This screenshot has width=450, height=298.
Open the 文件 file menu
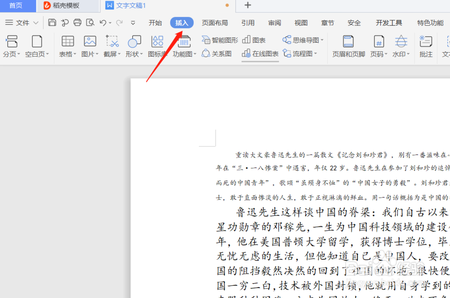(22, 23)
